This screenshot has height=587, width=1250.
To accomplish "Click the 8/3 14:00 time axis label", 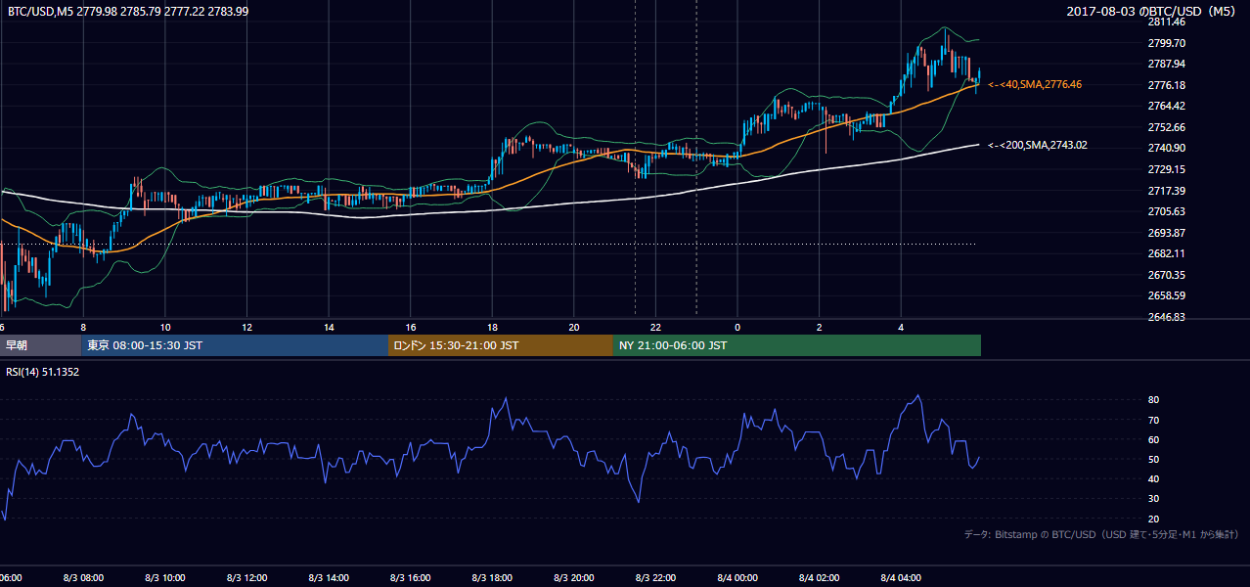I will (x=329, y=578).
